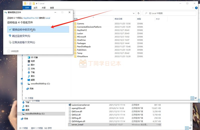
Task: Open the KeyShot.Pro.12.0 source link
Action: pyautogui.click(x=31, y=18)
